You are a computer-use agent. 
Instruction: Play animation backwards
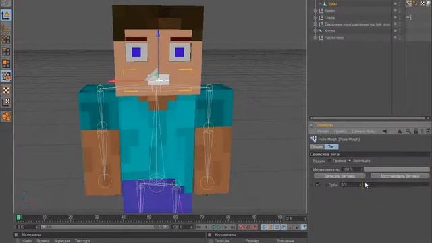point(213,227)
